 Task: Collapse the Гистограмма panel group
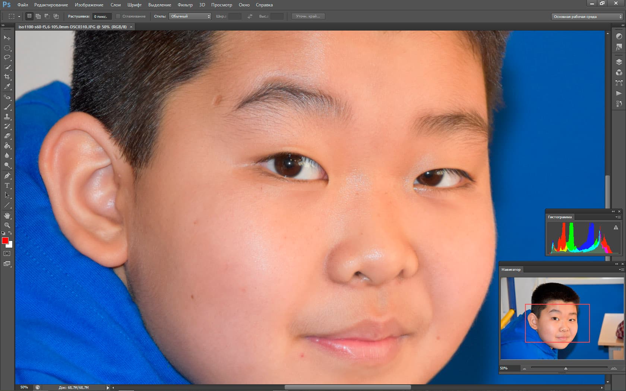click(613, 211)
